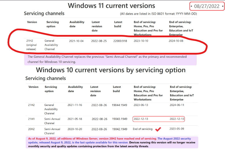Click 2022-12-13 in Home, Pro column
The width and height of the screenshot is (225, 149).
click(x=141, y=119)
